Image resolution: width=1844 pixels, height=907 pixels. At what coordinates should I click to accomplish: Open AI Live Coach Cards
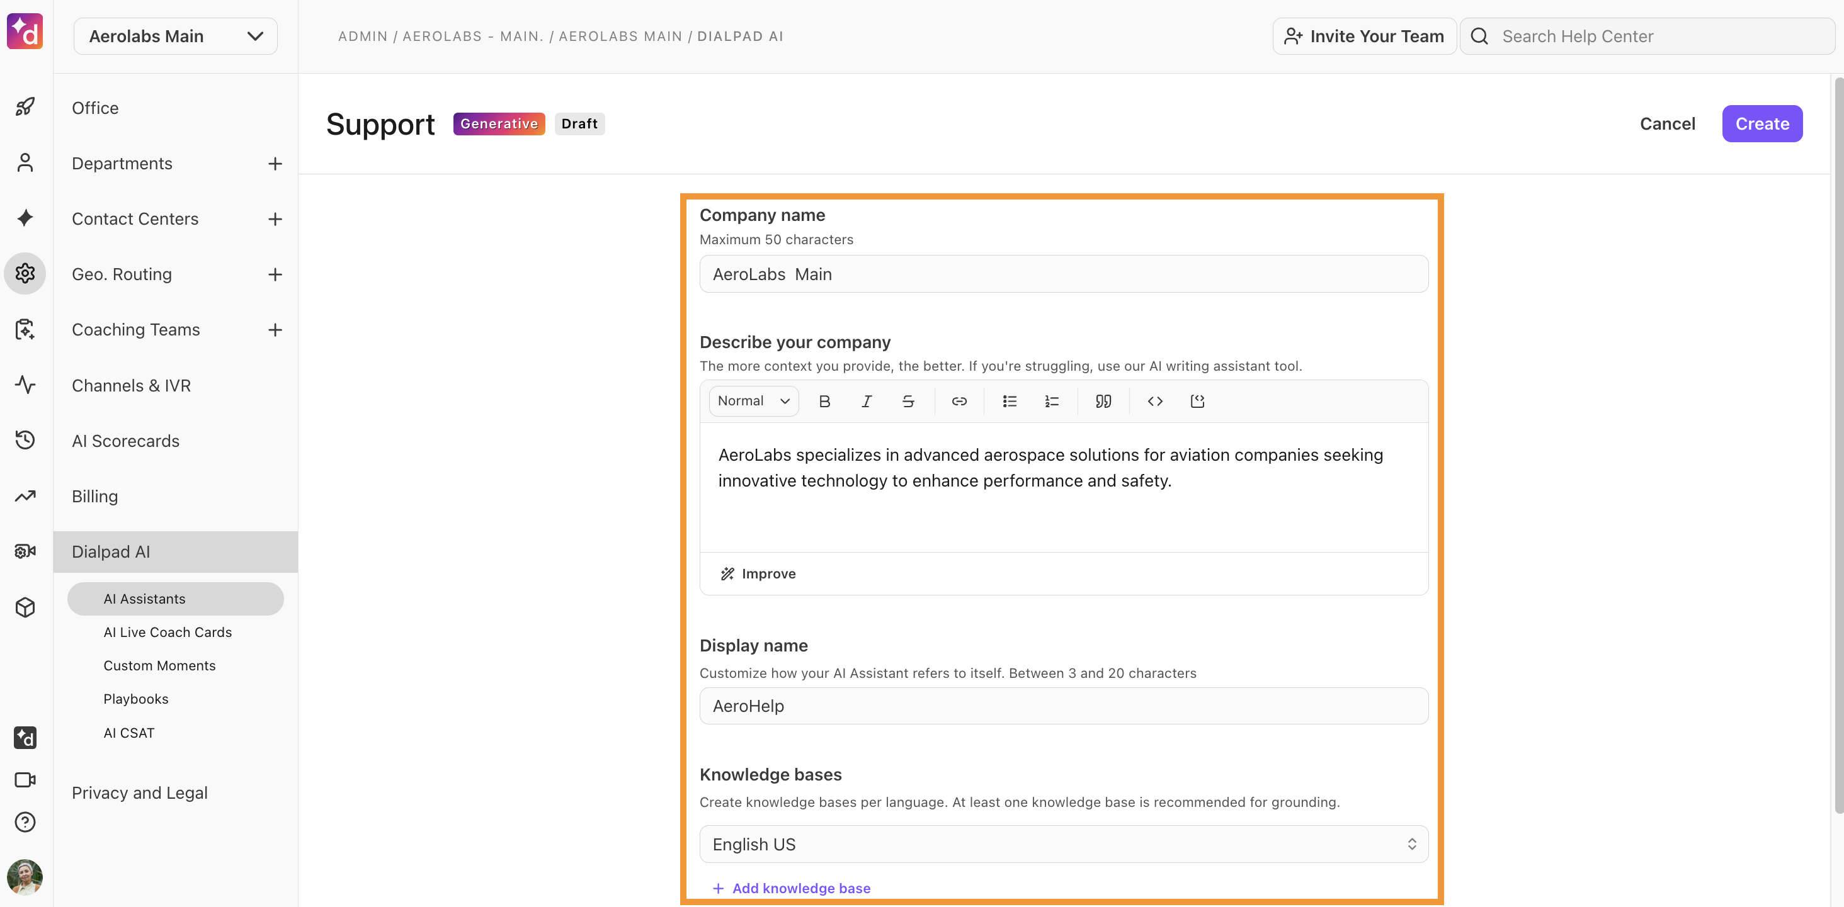pos(168,633)
